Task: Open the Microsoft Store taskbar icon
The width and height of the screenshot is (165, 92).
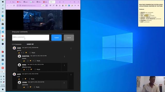Action: [3, 24]
